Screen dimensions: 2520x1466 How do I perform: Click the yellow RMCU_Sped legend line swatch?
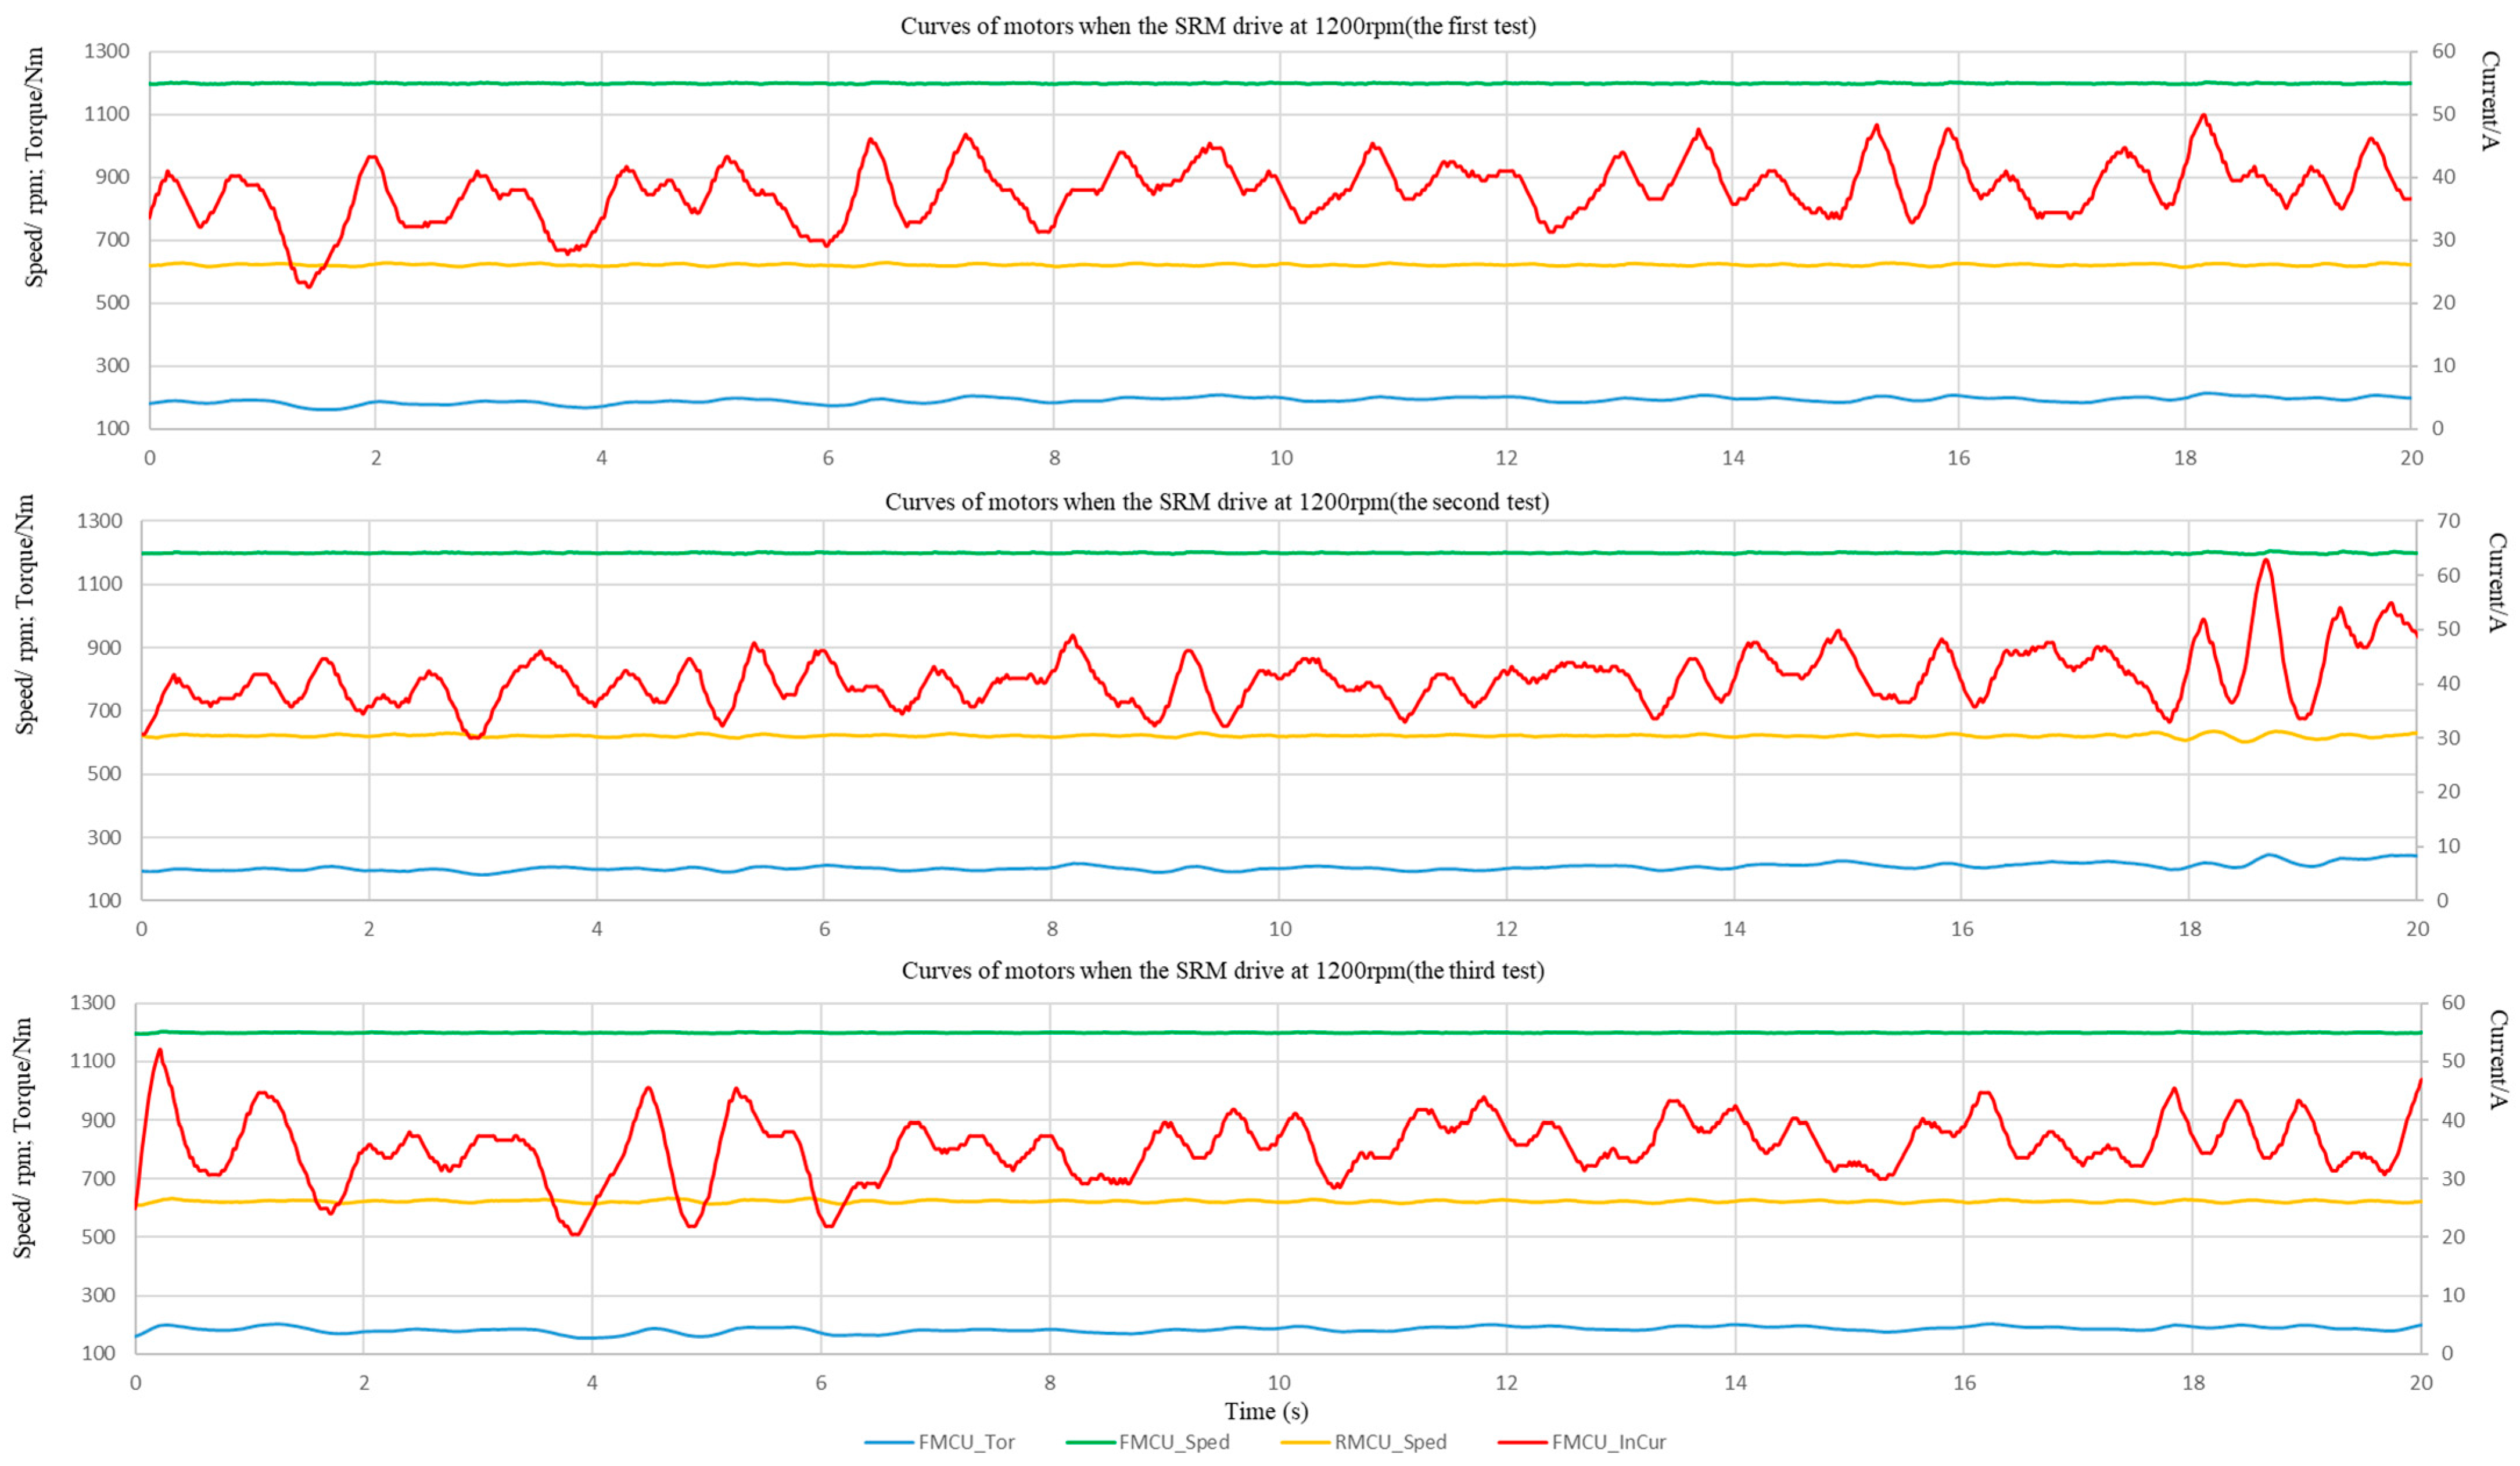1306,1442
